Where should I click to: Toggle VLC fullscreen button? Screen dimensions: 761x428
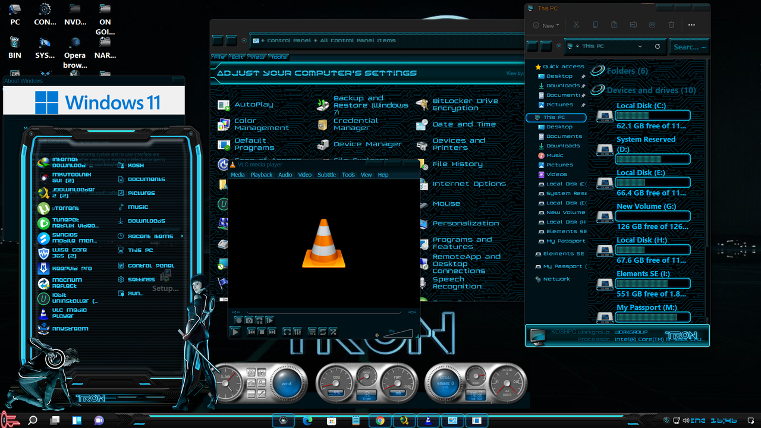(x=287, y=332)
